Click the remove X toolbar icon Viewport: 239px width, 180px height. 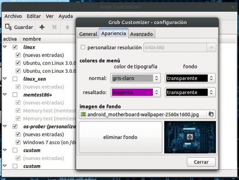(x=54, y=27)
